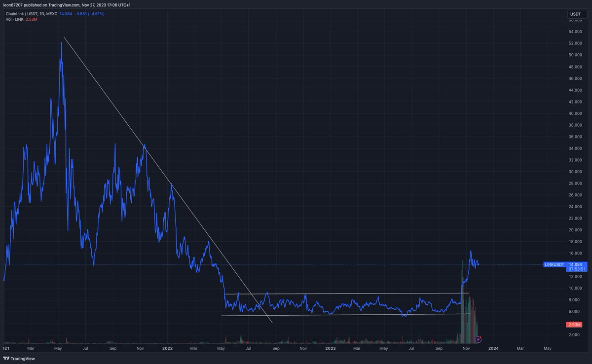This screenshot has height=364, width=592.
Task: Click the 14.000 value on the price scale
Action: (x=574, y=264)
